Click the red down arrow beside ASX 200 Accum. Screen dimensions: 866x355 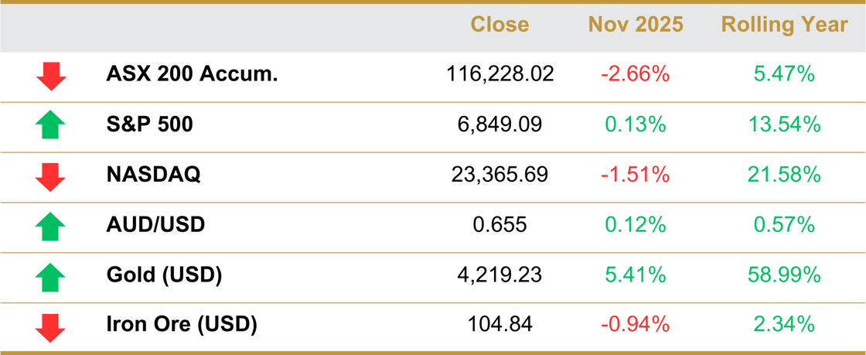[51, 76]
